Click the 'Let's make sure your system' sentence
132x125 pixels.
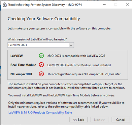pos(59,29)
